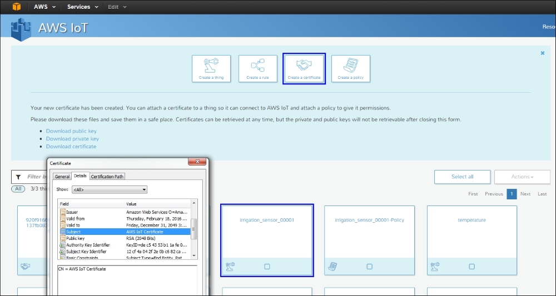This screenshot has height=296, width=556.
Task: Open the AWS dropdown menu
Action: click(x=44, y=7)
